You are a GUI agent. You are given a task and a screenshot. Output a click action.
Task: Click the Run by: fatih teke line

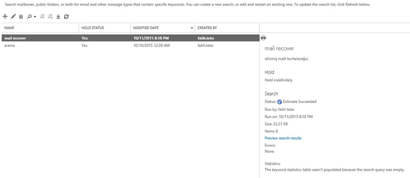279,109
